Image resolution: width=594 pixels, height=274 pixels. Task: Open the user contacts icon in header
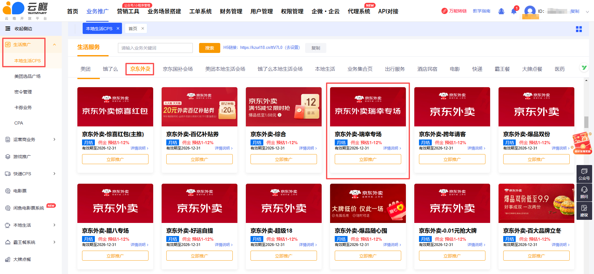click(x=501, y=12)
